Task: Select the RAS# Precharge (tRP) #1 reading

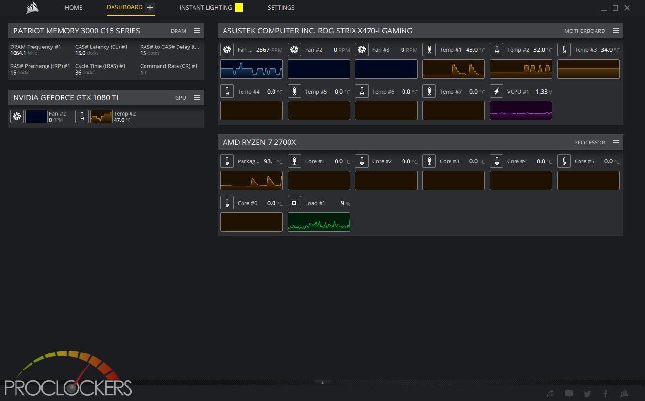Action: pos(40,69)
